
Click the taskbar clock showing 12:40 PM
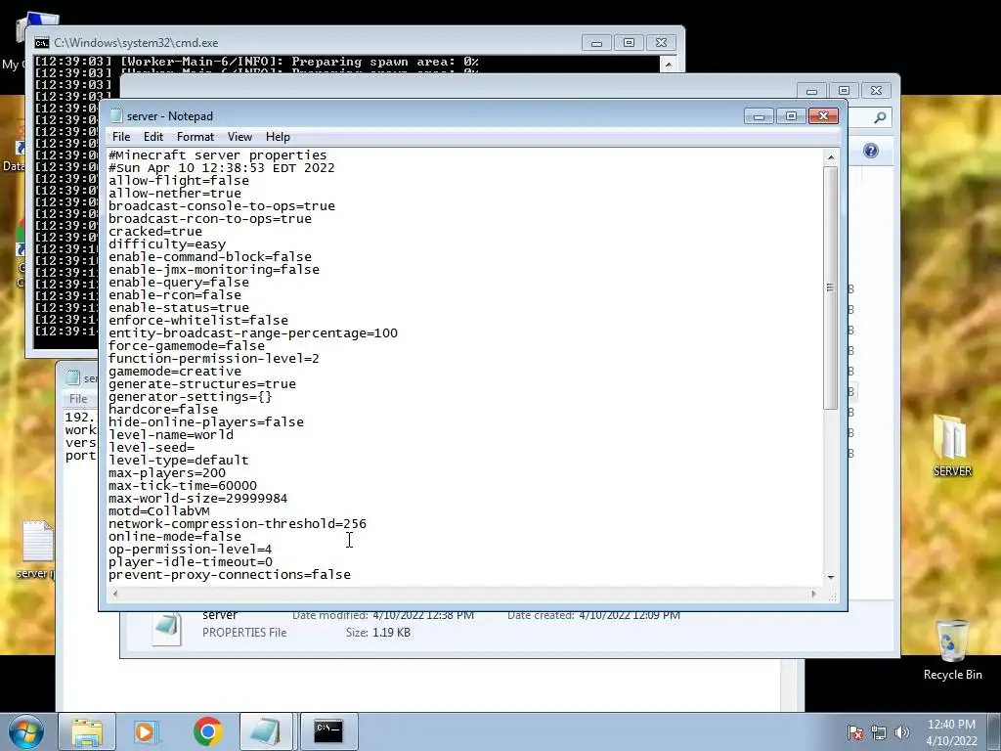click(x=951, y=731)
